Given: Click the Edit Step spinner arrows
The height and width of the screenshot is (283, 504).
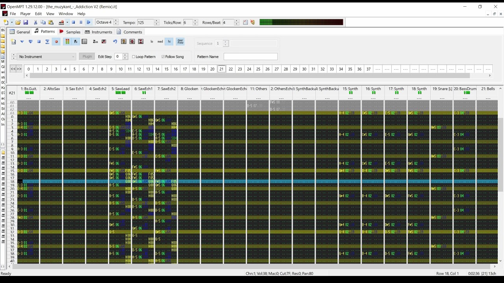Looking at the screenshot, I should coord(125,57).
